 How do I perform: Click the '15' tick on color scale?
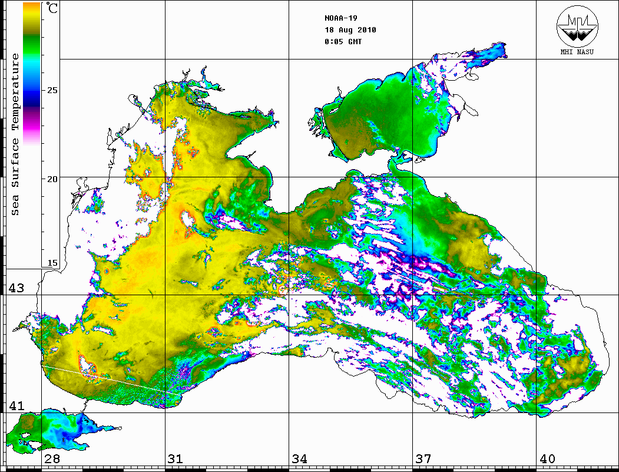(x=52, y=263)
